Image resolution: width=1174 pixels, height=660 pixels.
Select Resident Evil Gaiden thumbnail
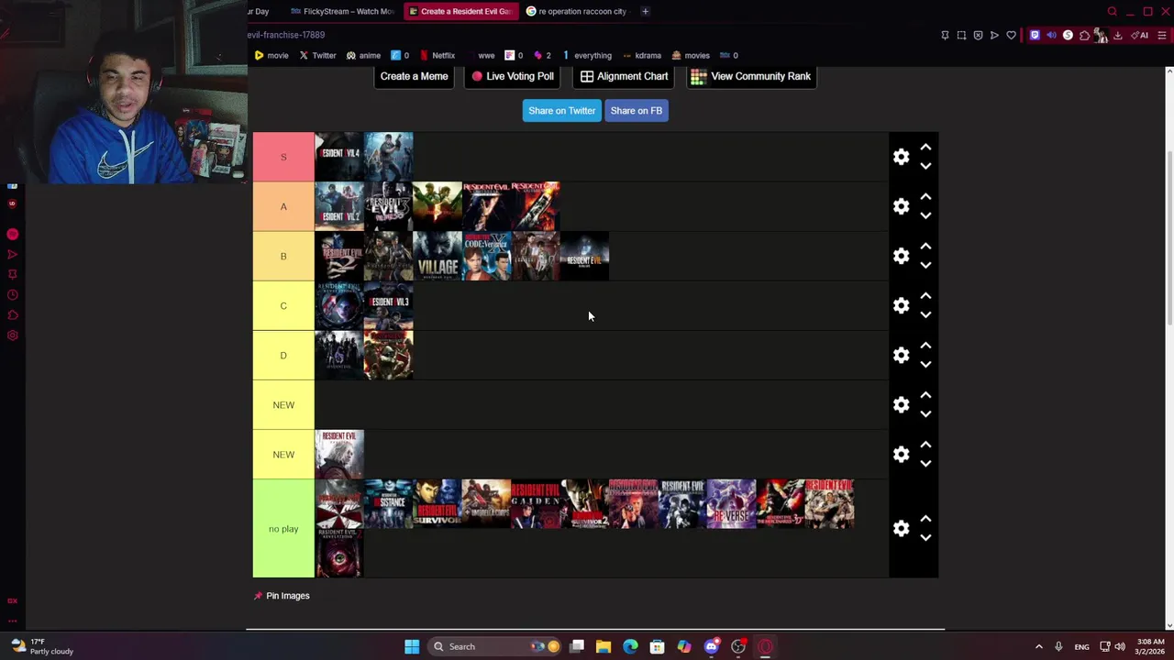pyautogui.click(x=536, y=503)
